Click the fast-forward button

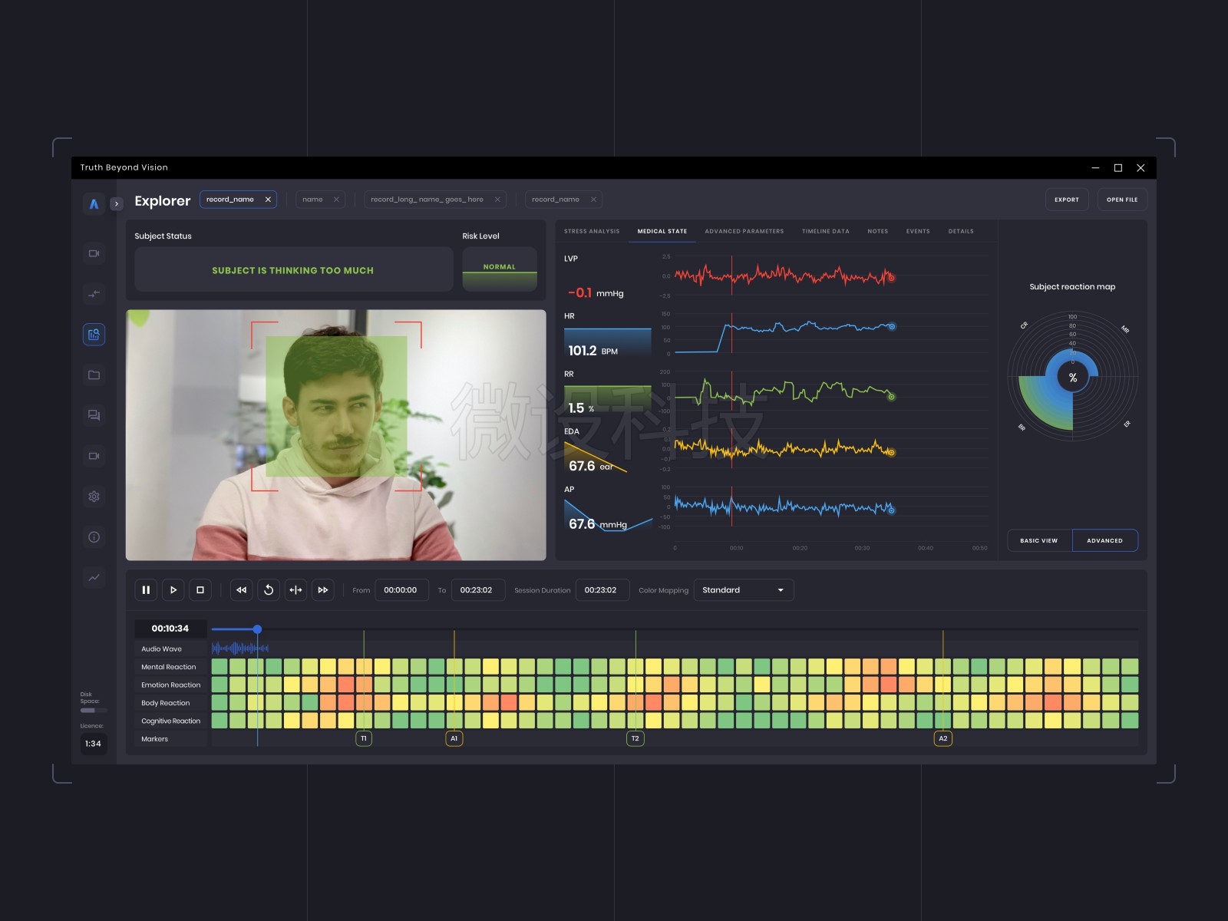[323, 590]
